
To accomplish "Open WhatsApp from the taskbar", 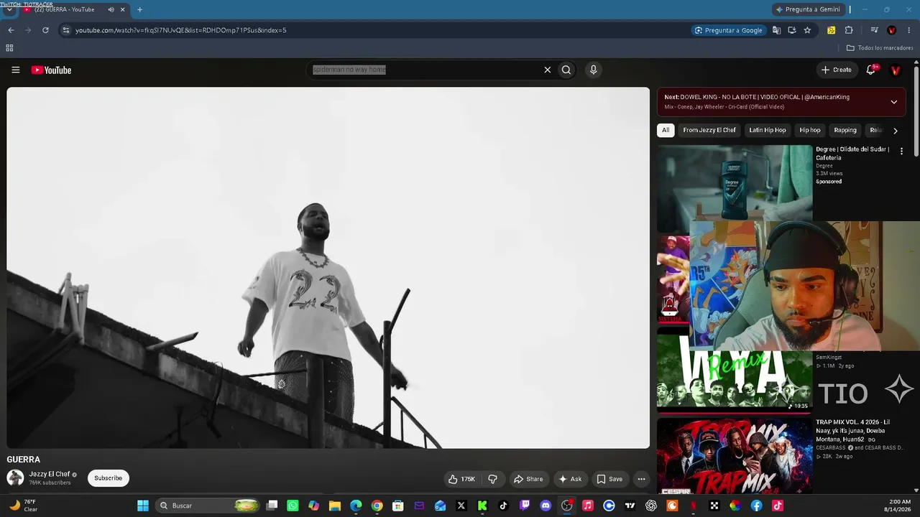I will [293, 506].
